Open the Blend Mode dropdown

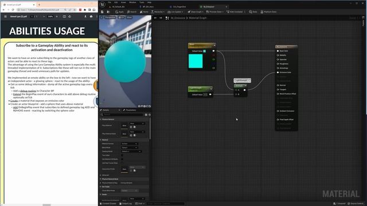point(129,148)
